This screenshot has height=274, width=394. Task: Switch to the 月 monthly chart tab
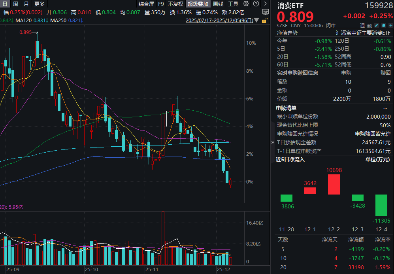click(x=26, y=4)
